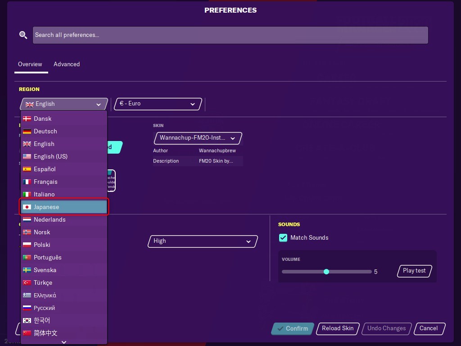Click the German flag icon
461x346 pixels.
27,132
